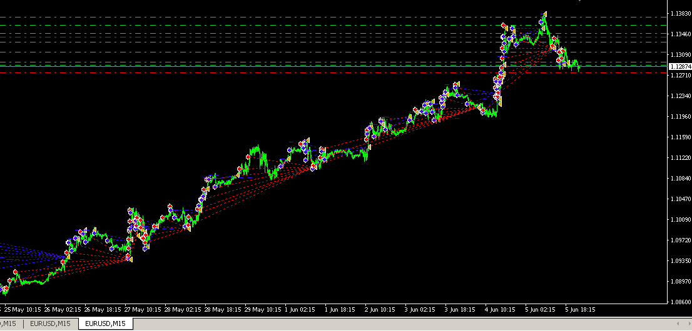Click the 28 May 02:15 time label
This screenshot has width=692, height=331.
183,310
